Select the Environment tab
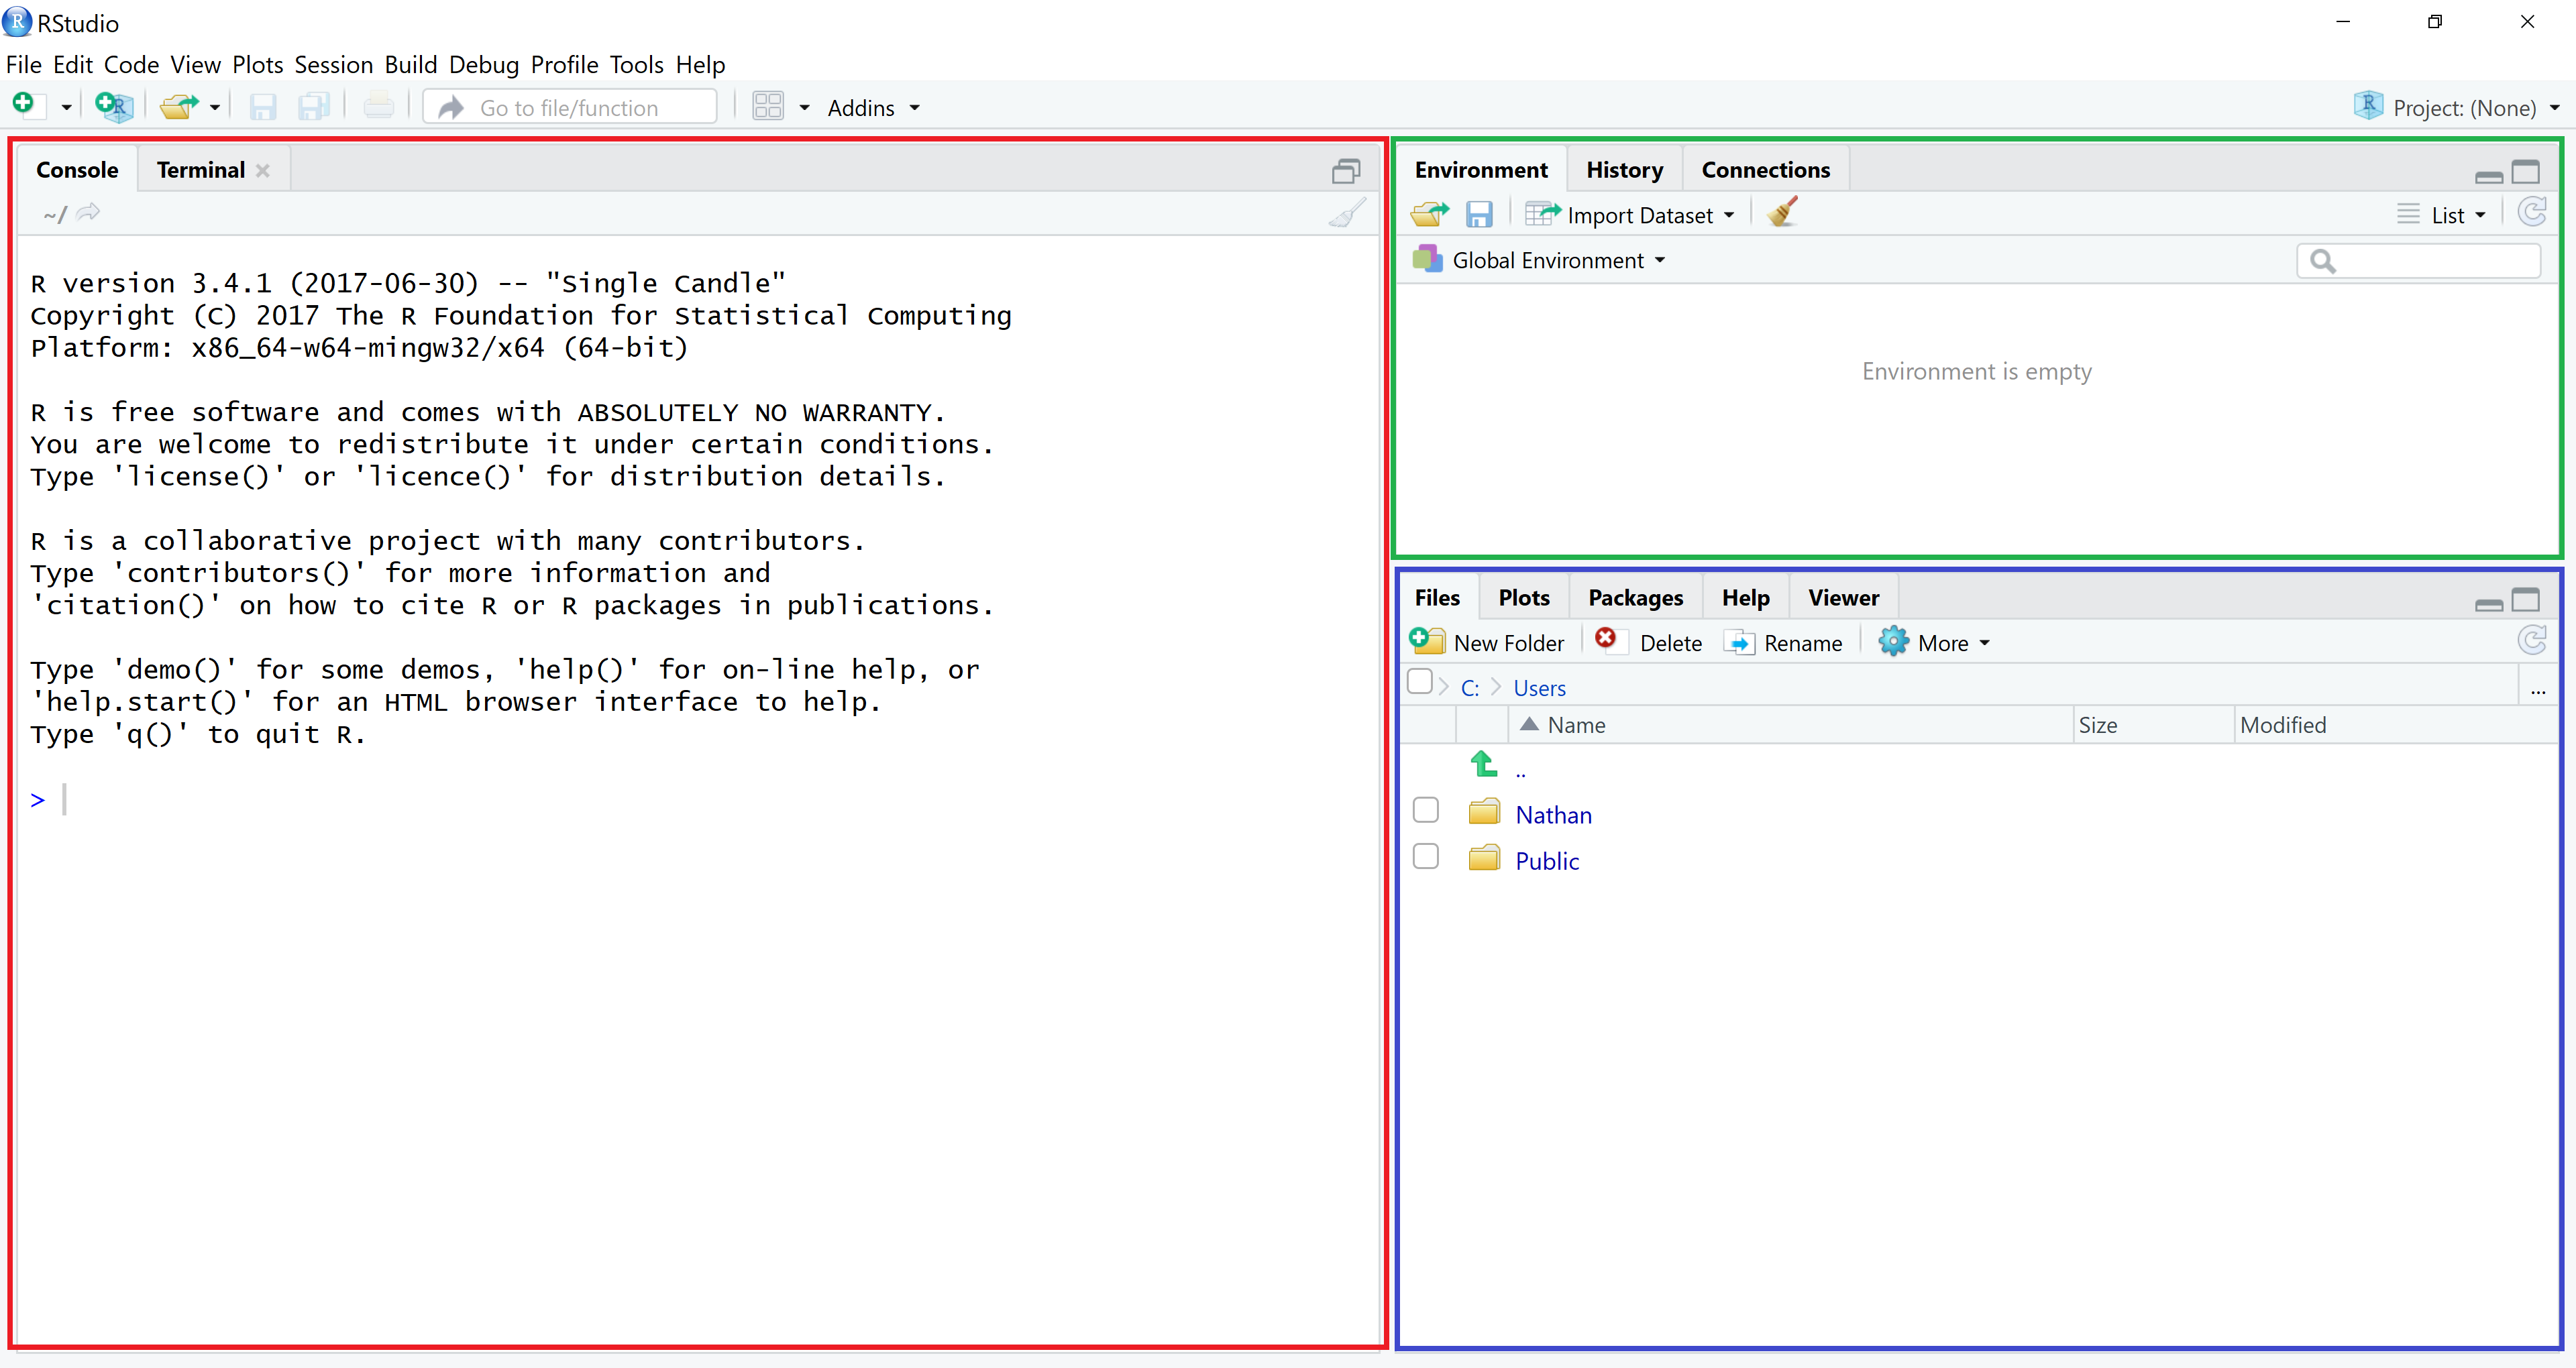 coord(1481,169)
